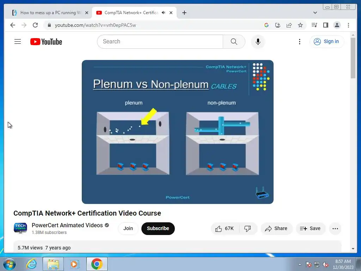The image size is (361, 271).
Task: Open Action Center flag icon
Action: [x=308, y=264]
